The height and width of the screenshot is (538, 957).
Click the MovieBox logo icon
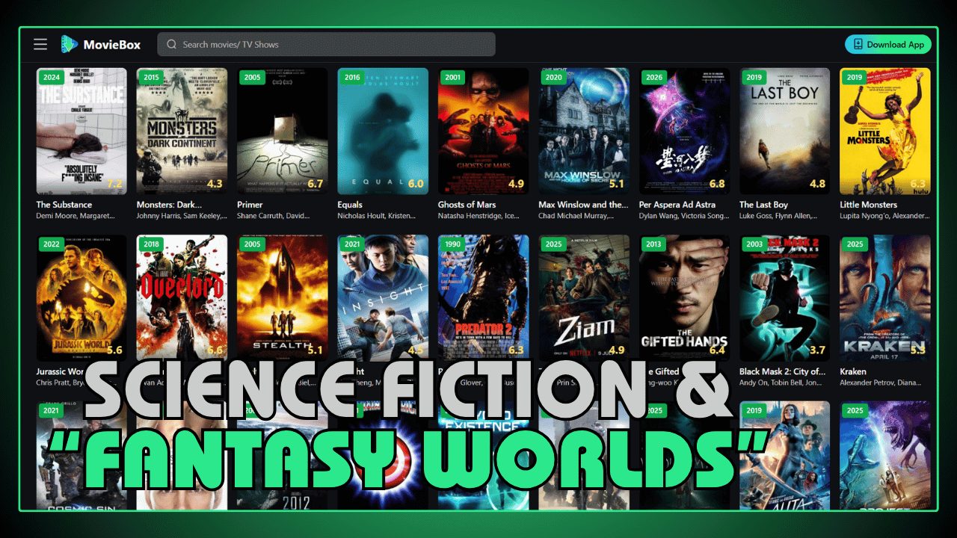70,44
